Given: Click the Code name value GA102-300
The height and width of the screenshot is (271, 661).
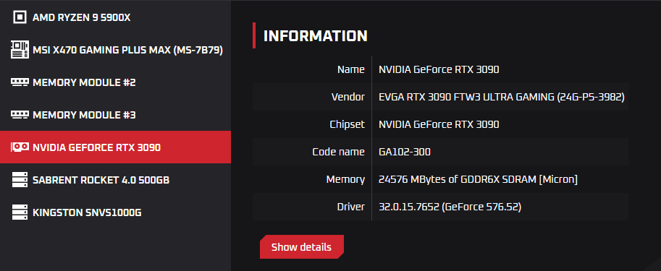Looking at the screenshot, I should click(x=405, y=152).
